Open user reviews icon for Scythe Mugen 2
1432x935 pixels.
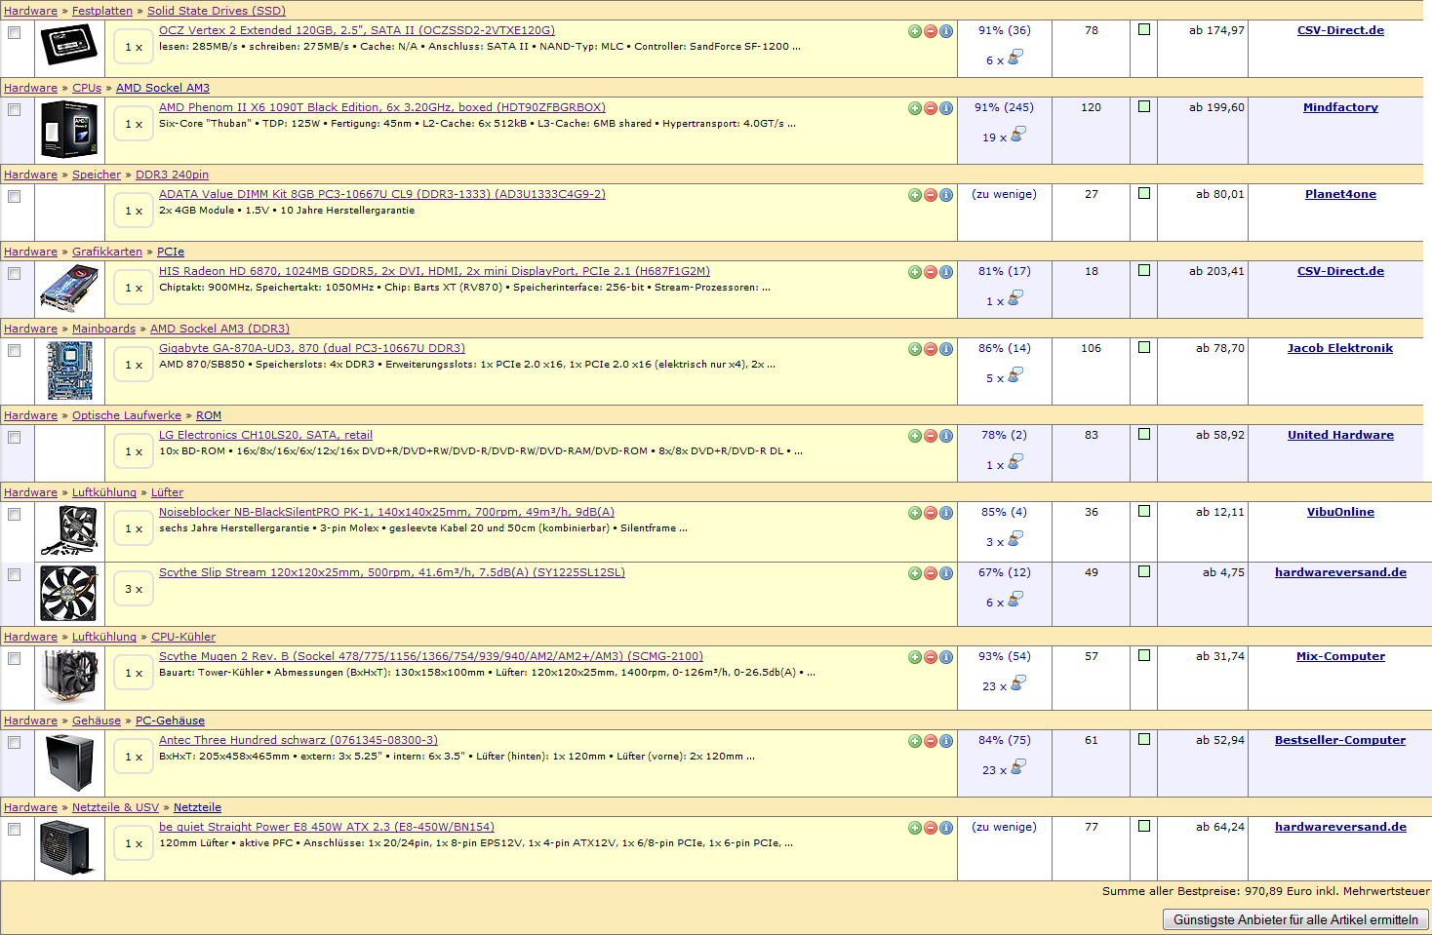click(1017, 684)
